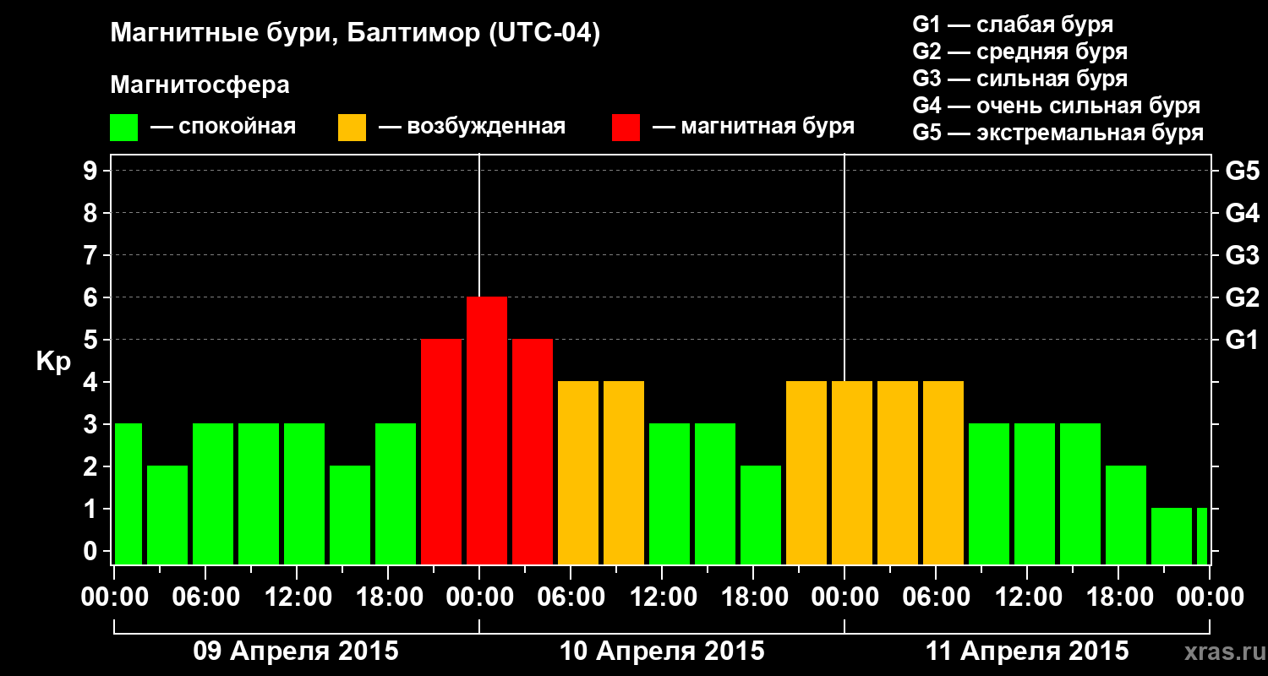Viewport: 1268px width, 676px height.
Task: Click the "— магнитная буря" legend label
Action: pos(753,128)
